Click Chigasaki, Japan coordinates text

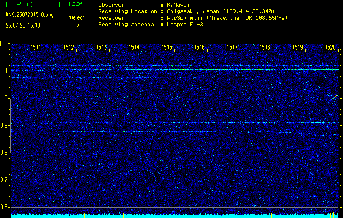click(220, 11)
